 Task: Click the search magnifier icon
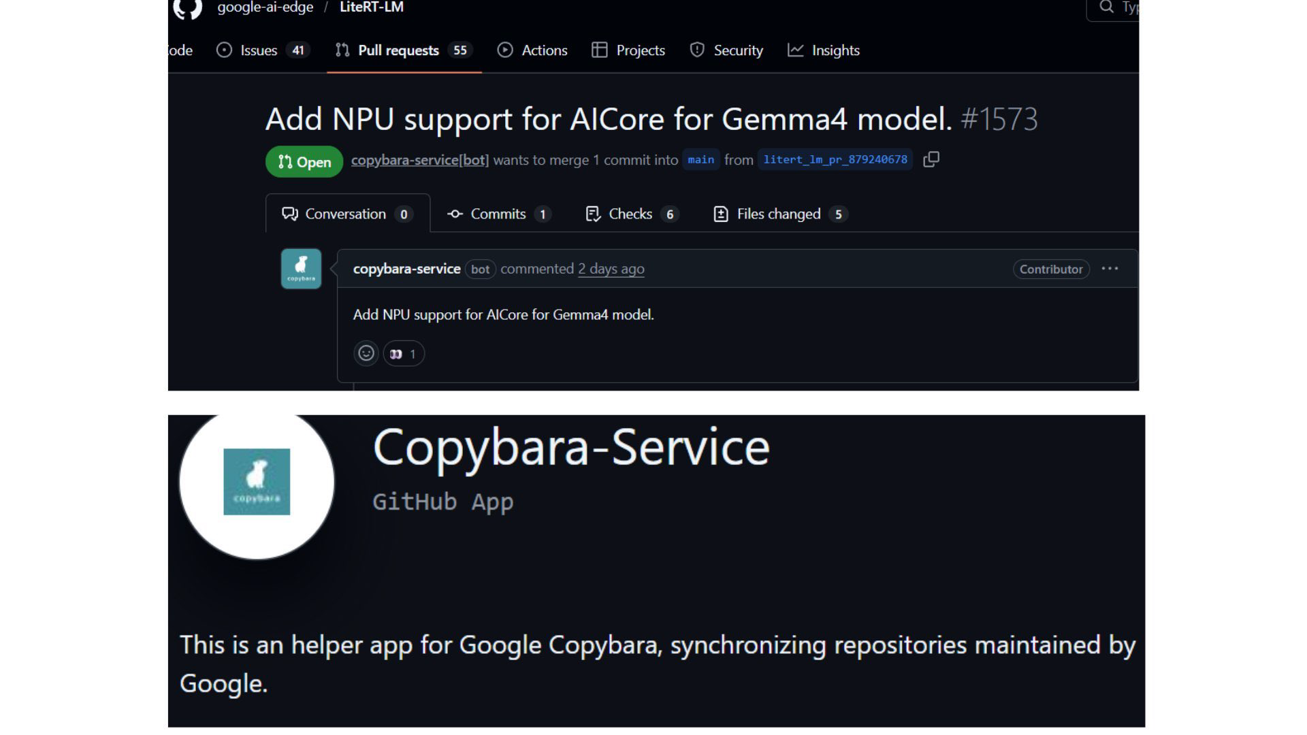tap(1106, 7)
